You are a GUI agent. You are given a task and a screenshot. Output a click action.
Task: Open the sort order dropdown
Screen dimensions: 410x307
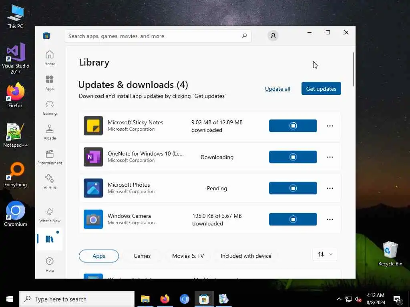click(325, 254)
